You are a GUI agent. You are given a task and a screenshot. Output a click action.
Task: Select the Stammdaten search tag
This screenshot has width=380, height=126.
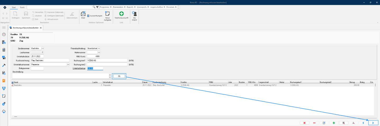(118, 7)
